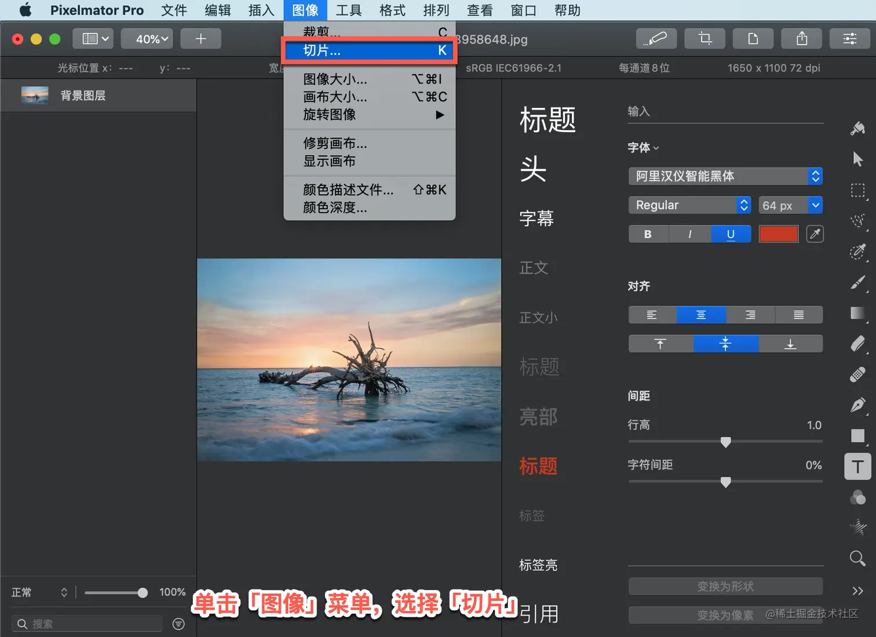Screen dimensions: 876x637
Task: Align text vertically to the top
Action: 660,344
